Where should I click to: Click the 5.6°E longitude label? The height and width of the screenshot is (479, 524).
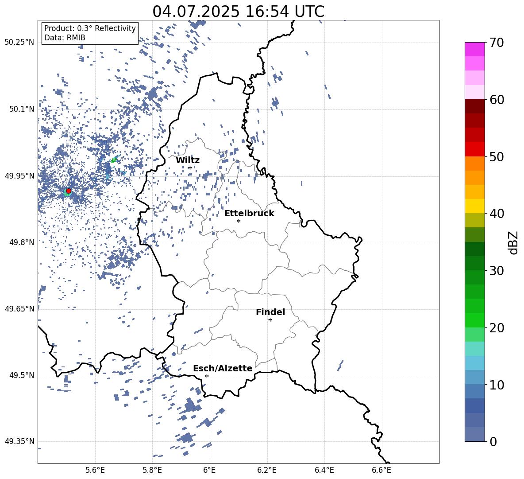click(x=95, y=470)
